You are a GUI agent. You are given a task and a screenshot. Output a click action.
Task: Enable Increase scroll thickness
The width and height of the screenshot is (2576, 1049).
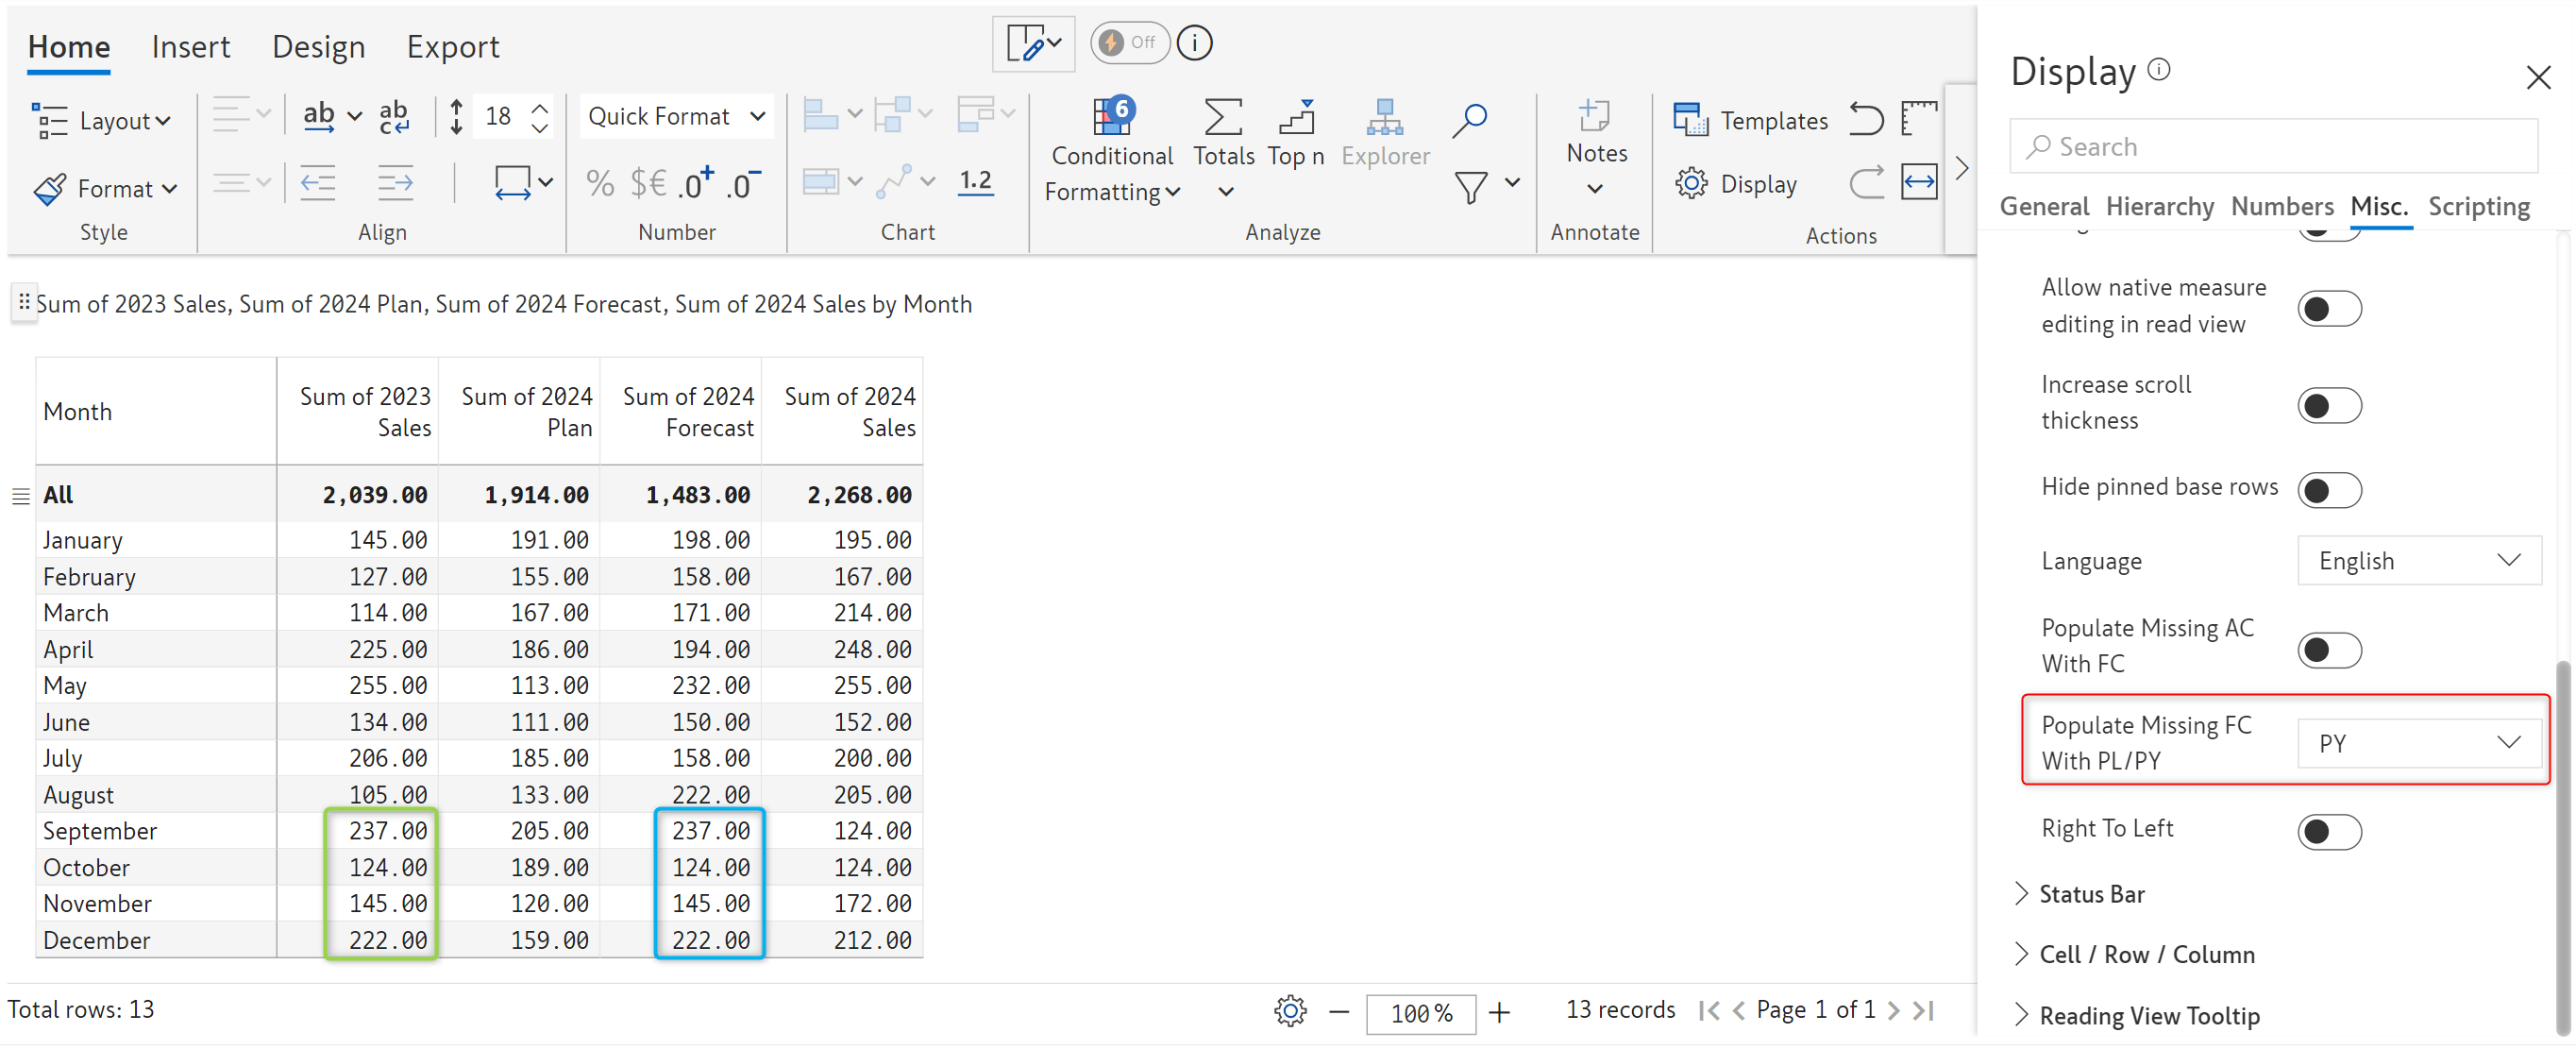click(2329, 406)
